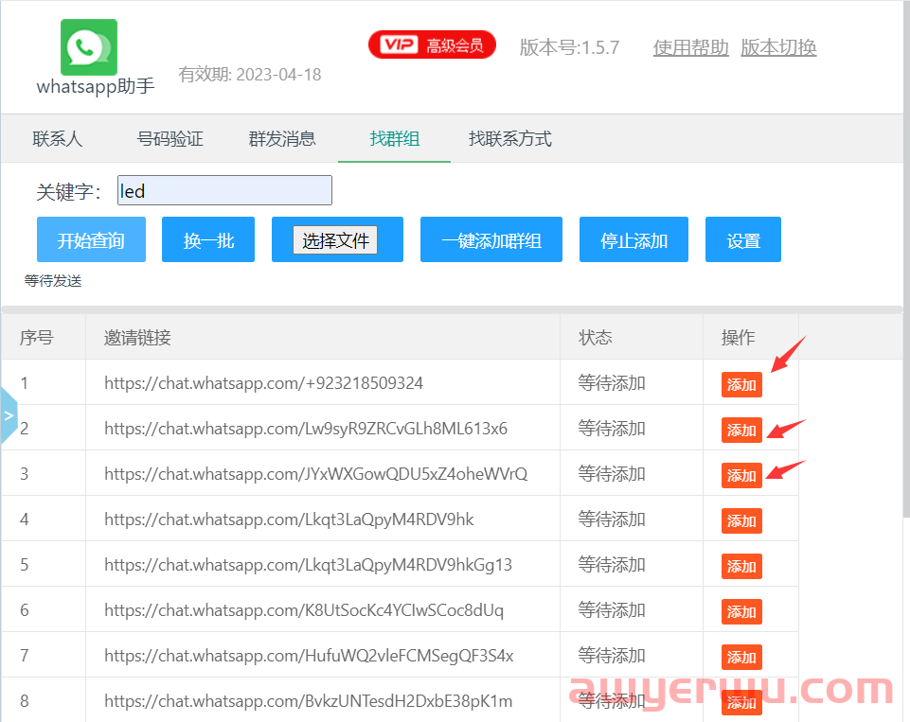The width and height of the screenshot is (910, 722).
Task: Switch to the 找联系方式 tab
Action: (x=509, y=138)
